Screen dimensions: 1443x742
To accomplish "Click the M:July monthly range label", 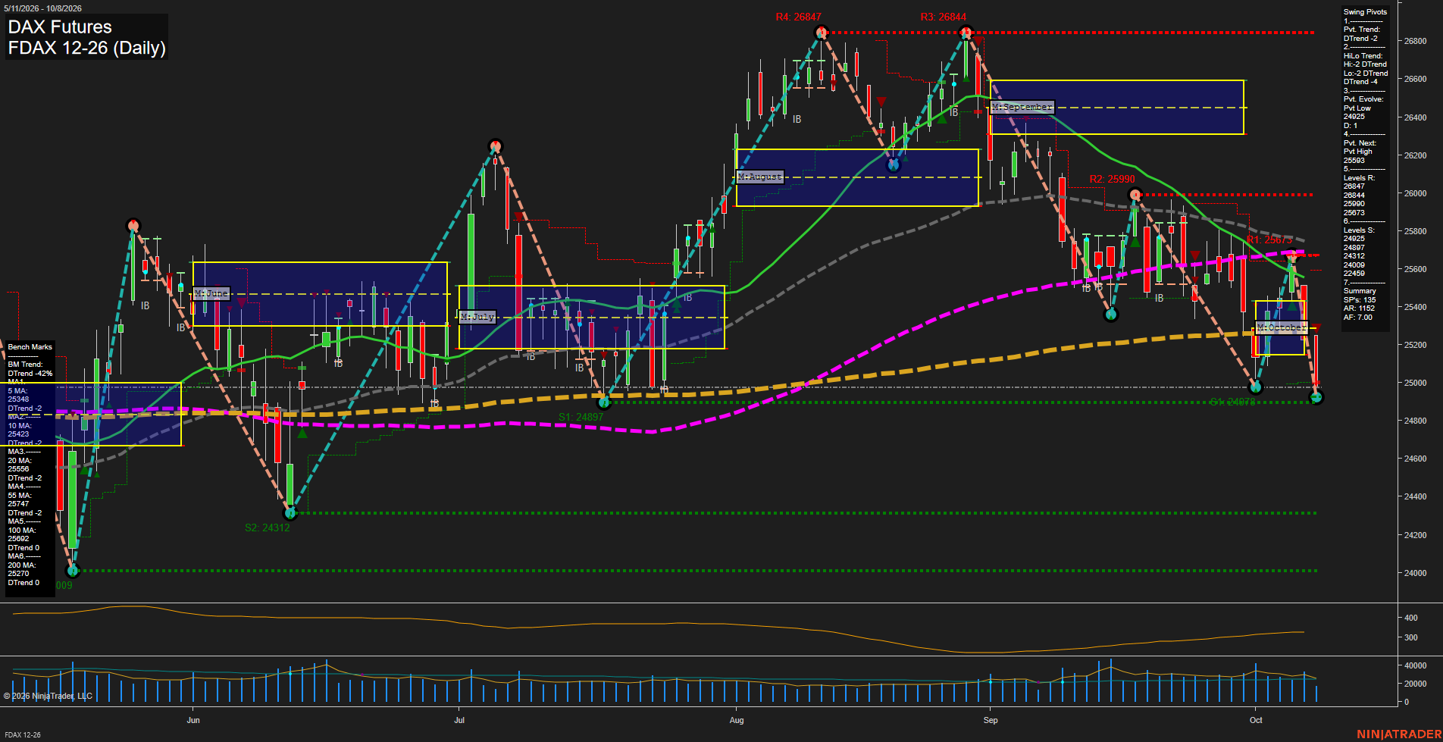I will click(477, 317).
